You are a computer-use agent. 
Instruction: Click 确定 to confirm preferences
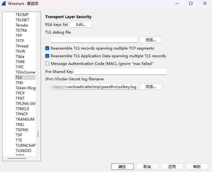pyautogui.click(x=122, y=166)
